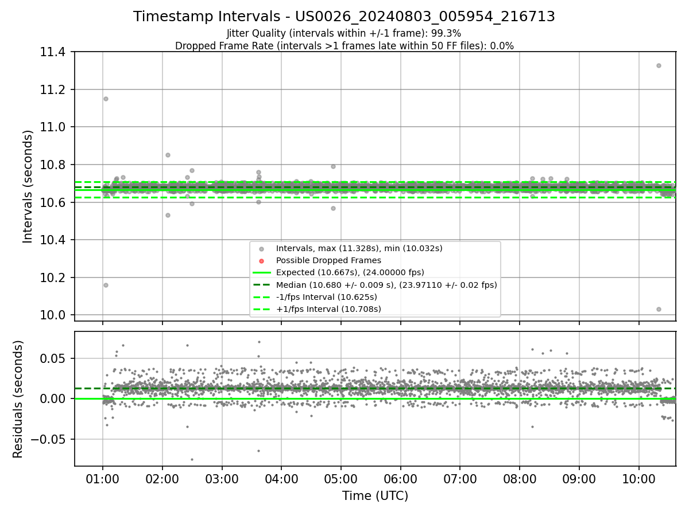The width and height of the screenshot is (689, 516).
Task: Click the time tick label '09:00'
Action: coord(579,478)
